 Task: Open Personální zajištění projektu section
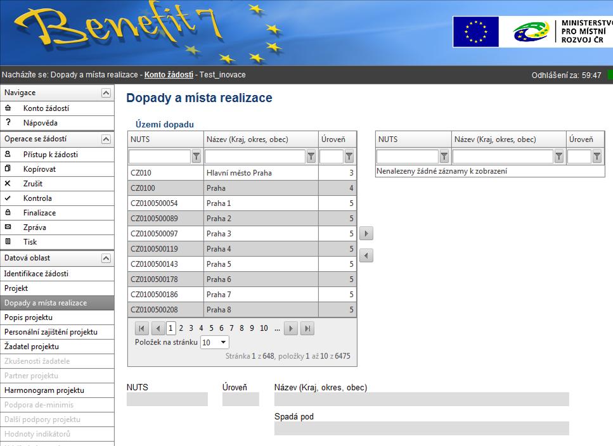tap(57, 332)
